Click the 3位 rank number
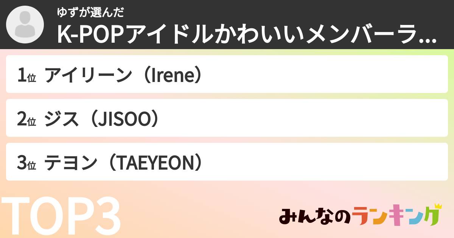454x238 pixels. point(26,163)
